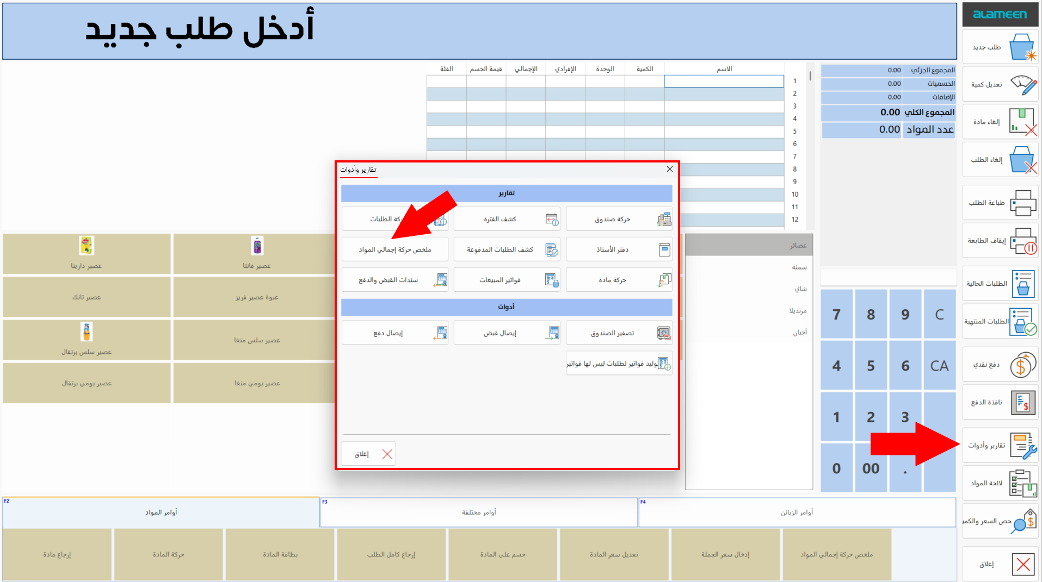
Task: Click keypad C clear key
Action: tap(940, 315)
